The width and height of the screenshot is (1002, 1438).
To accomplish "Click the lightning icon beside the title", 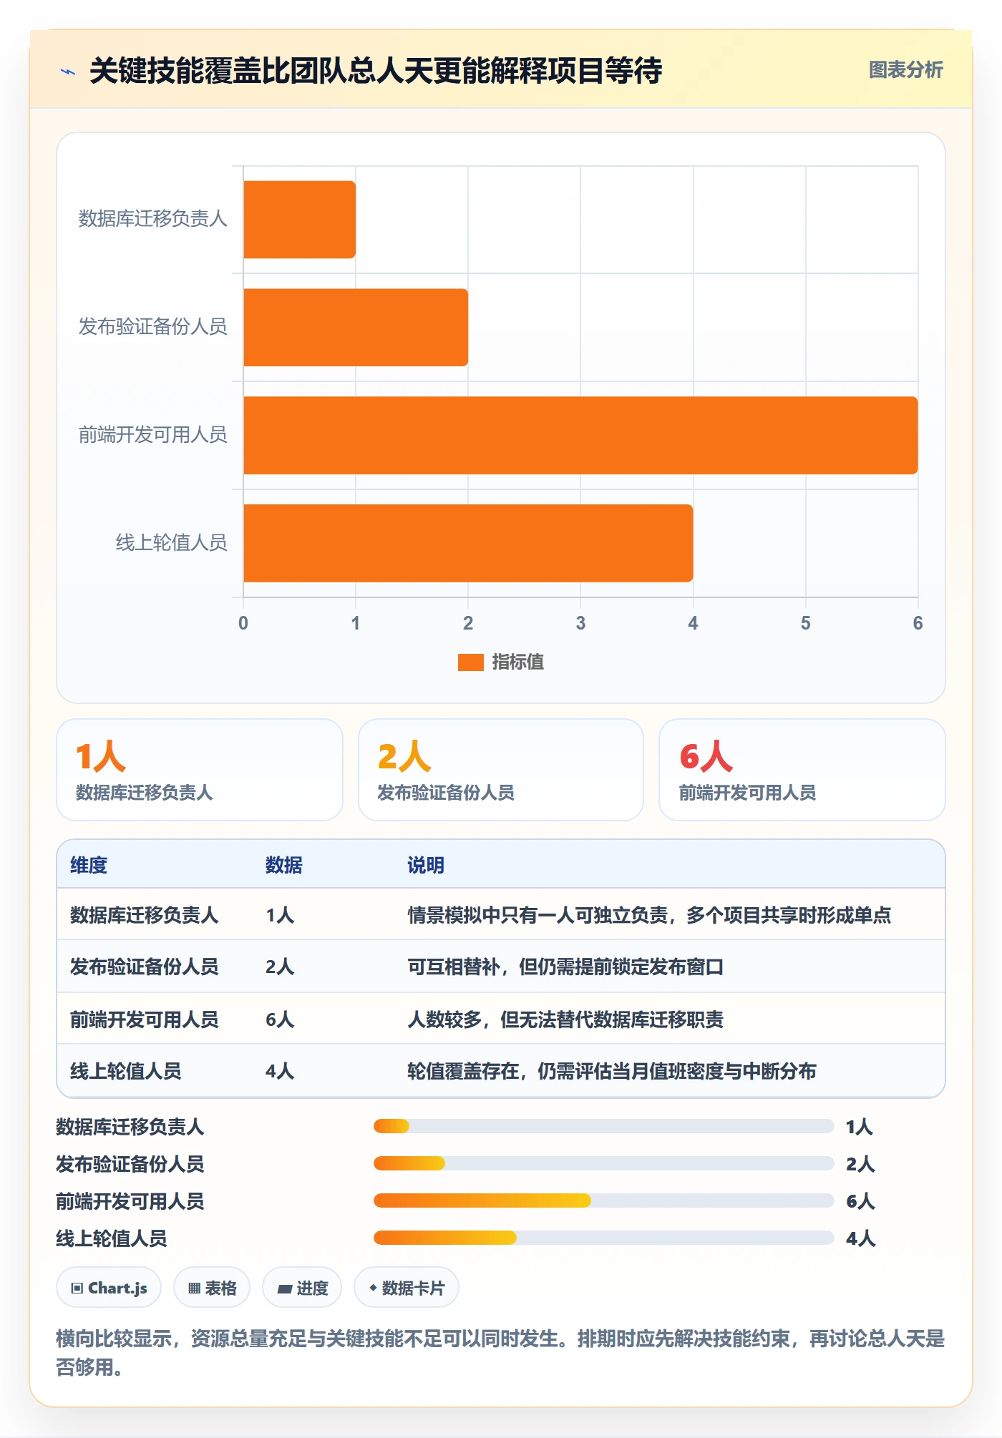I will pos(68,72).
